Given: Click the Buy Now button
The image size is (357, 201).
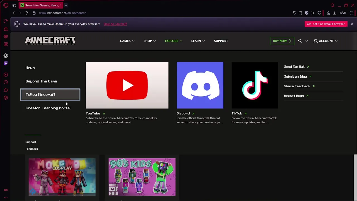Looking at the screenshot, I should pos(282,41).
